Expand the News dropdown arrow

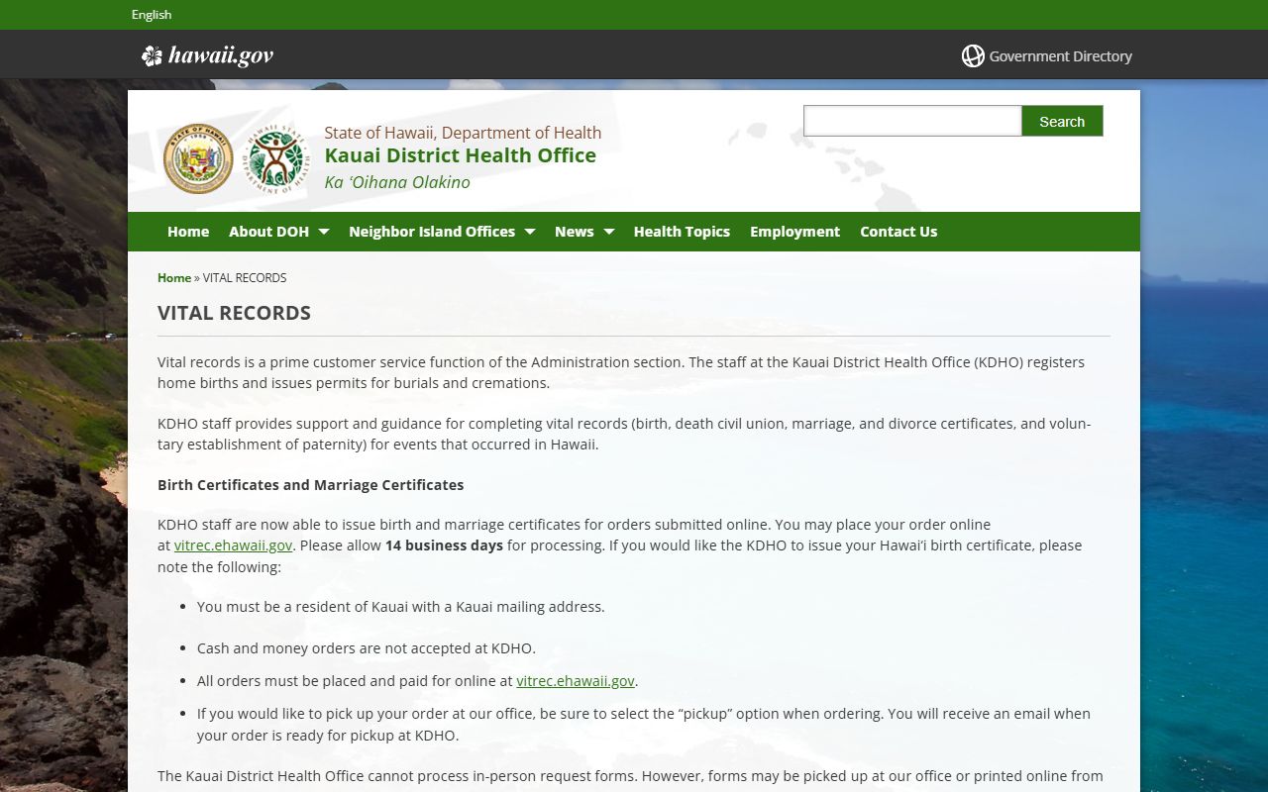(x=608, y=232)
